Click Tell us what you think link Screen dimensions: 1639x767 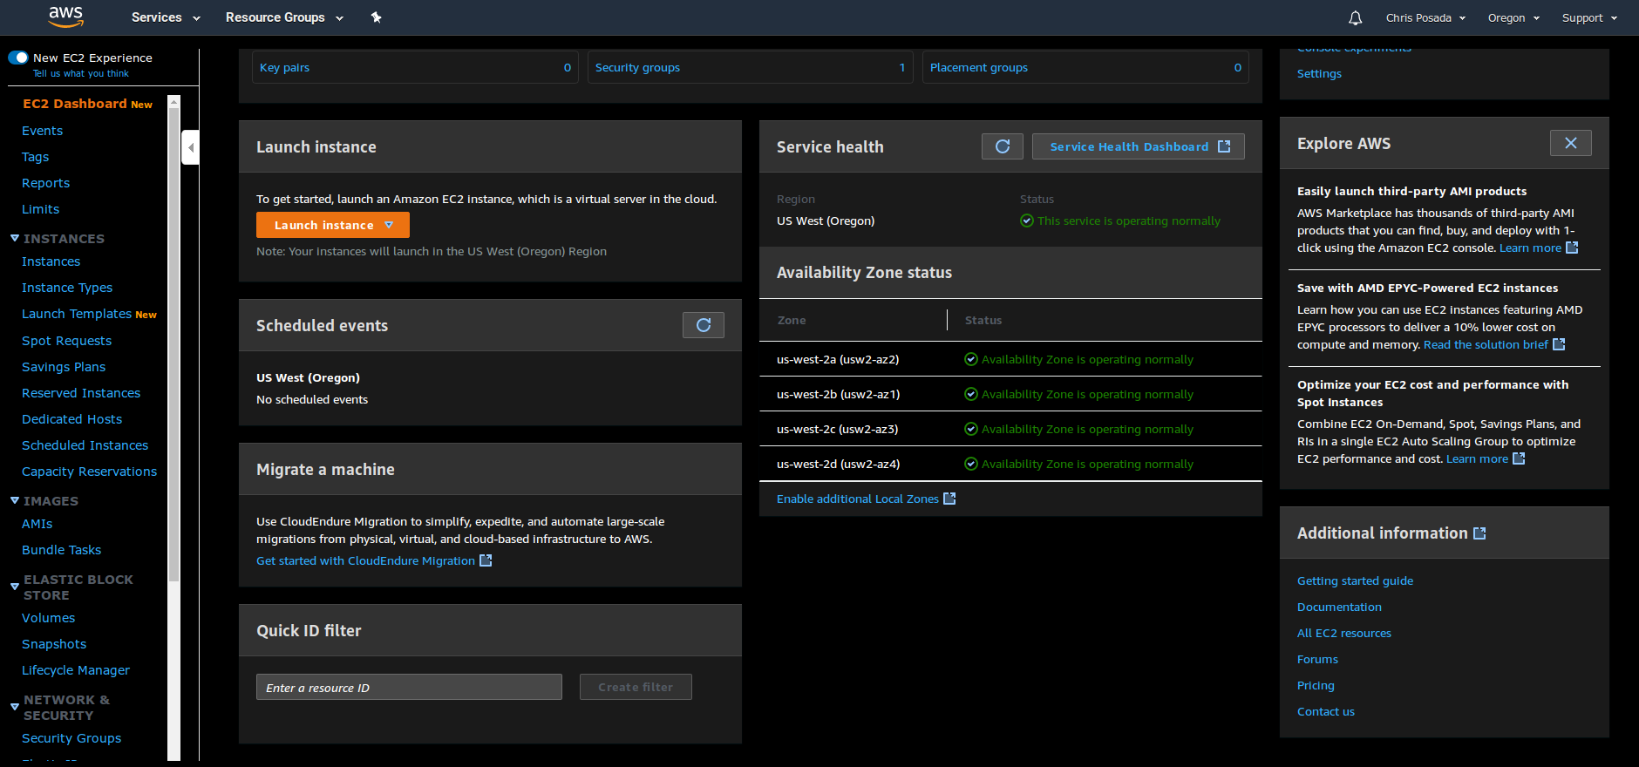point(81,73)
